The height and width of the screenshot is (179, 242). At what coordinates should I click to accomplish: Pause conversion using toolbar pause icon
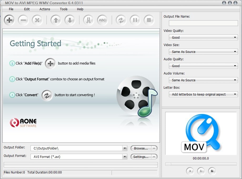(135, 20)
